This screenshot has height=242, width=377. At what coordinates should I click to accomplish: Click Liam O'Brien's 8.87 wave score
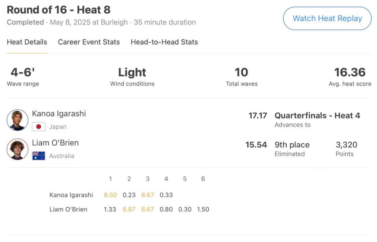click(129, 210)
